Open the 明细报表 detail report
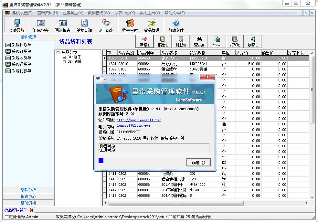The height and width of the screenshot is (222, 318). click(62, 26)
